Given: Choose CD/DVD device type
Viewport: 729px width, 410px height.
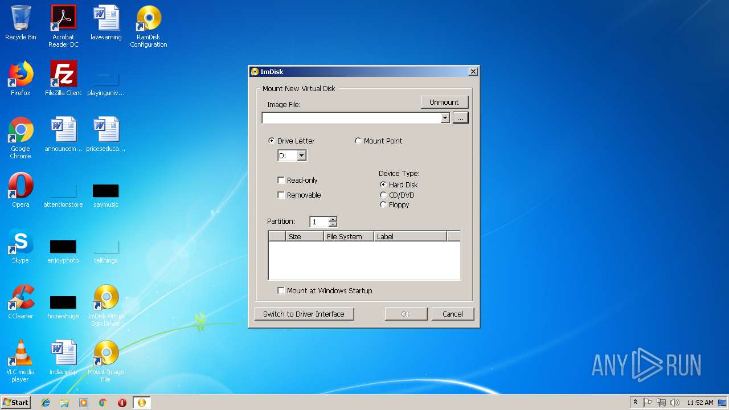Looking at the screenshot, I should coord(397,195).
